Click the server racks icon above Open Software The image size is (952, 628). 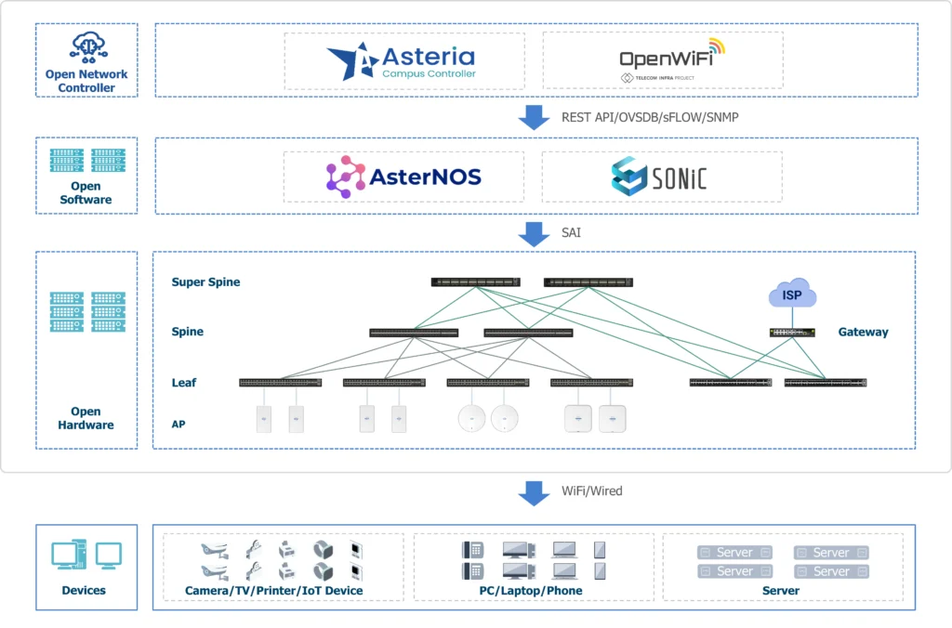(x=87, y=161)
